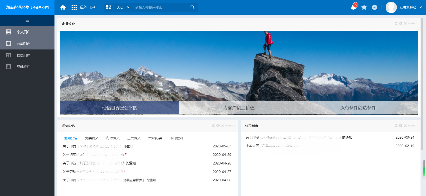Select 信息门户 in the sidebar

27,55
